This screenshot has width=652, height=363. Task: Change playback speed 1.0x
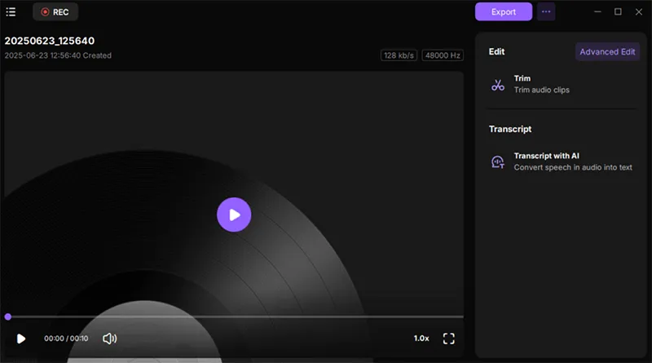point(421,339)
